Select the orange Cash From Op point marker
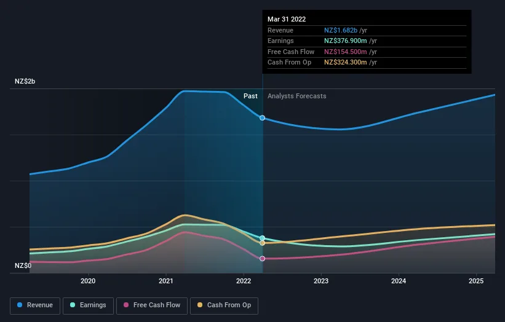 tap(263, 243)
